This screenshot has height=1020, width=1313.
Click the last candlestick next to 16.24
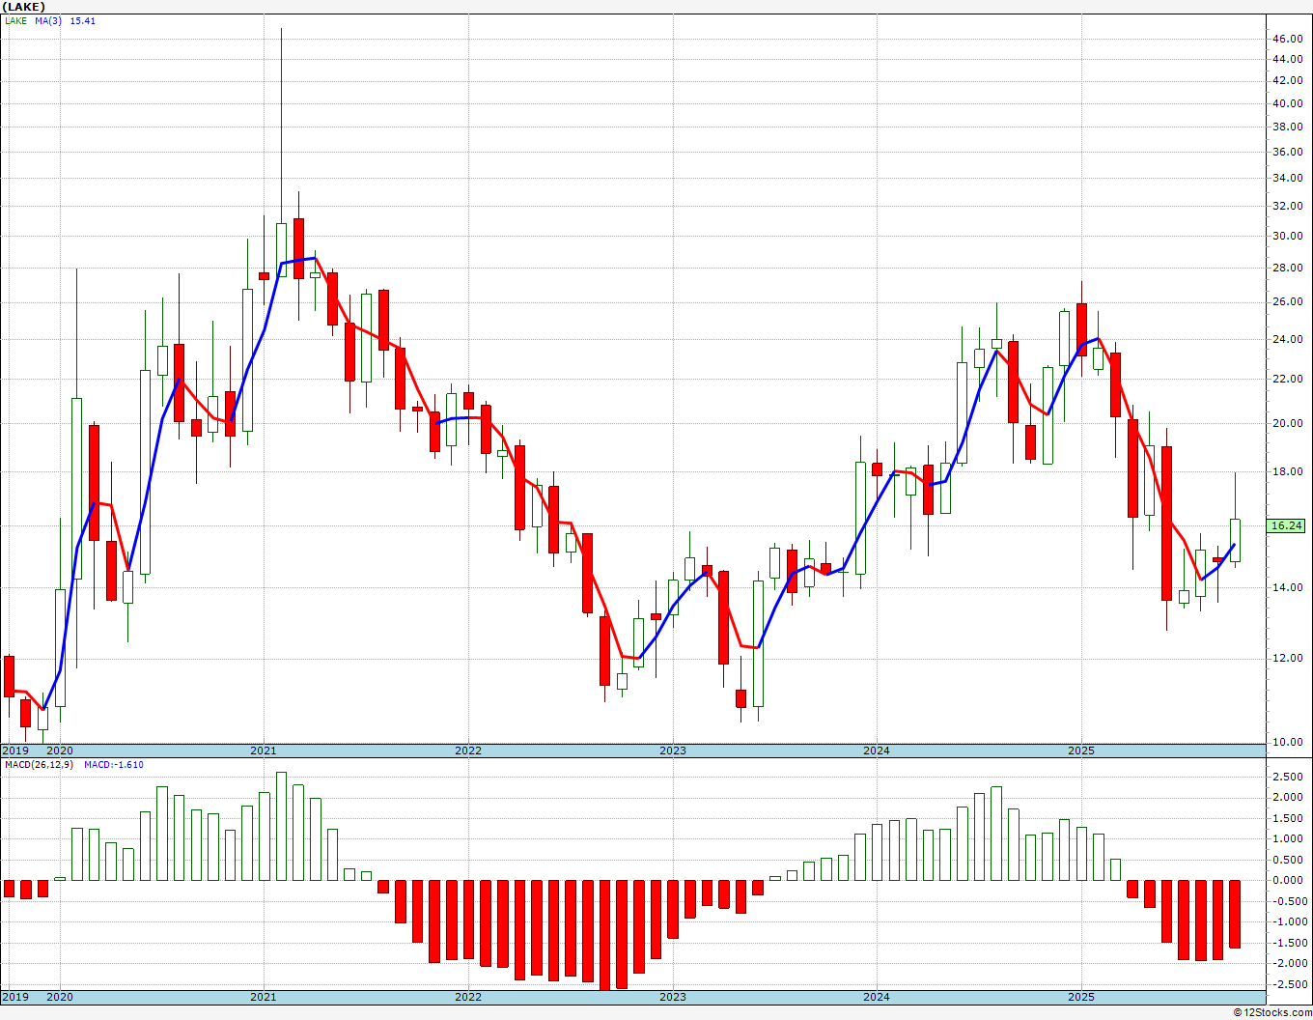[1235, 540]
